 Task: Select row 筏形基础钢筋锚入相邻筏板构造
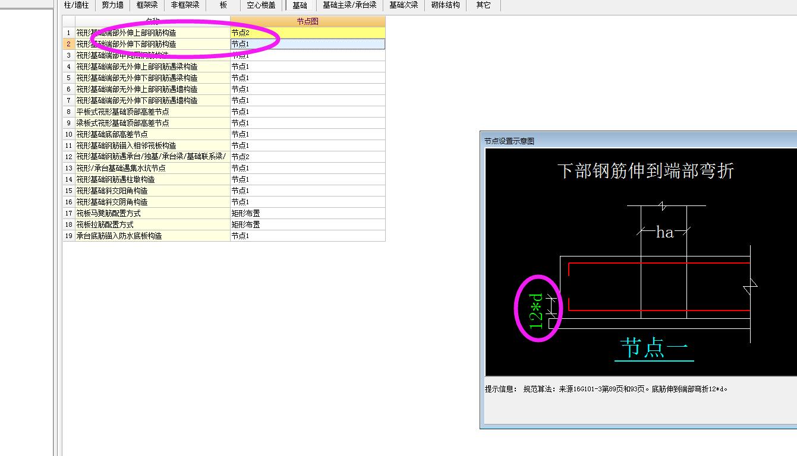click(152, 145)
